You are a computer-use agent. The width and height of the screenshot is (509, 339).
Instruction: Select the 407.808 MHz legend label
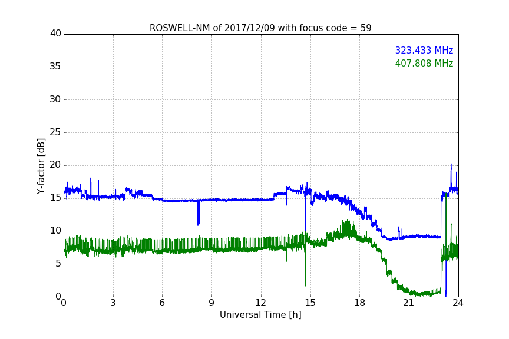tap(424, 63)
